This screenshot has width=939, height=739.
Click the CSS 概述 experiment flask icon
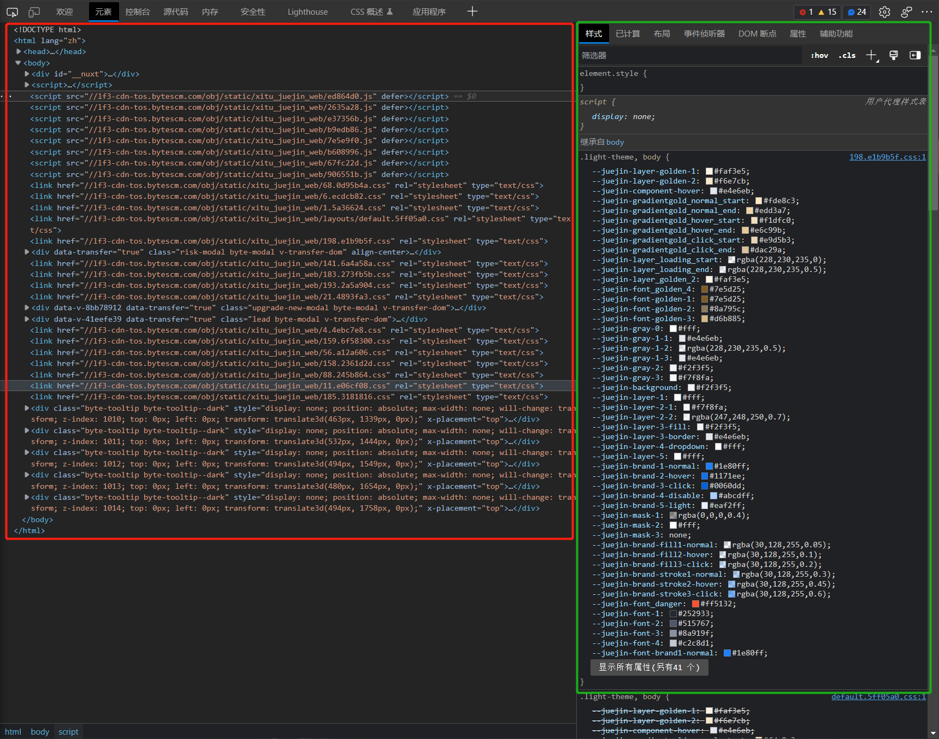[390, 11]
